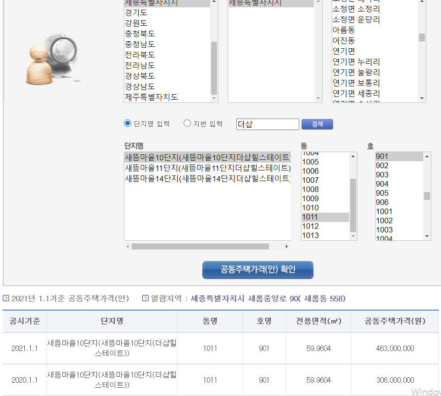Select building 1010 in the 동 list

tap(325, 208)
